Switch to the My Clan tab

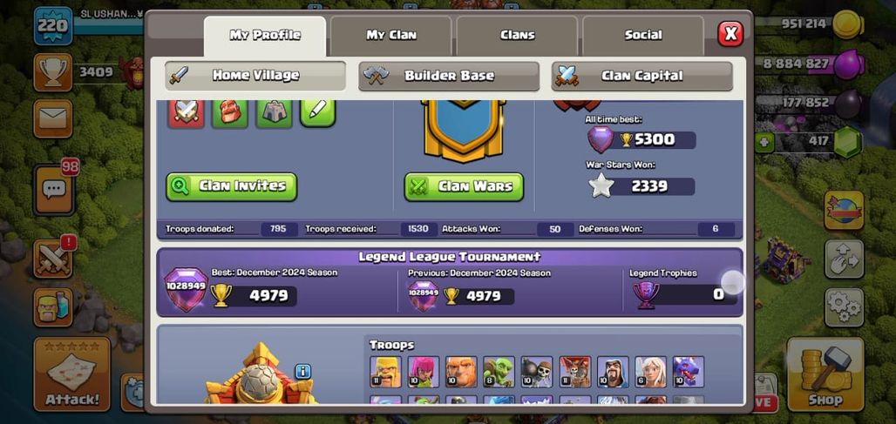[x=390, y=36]
